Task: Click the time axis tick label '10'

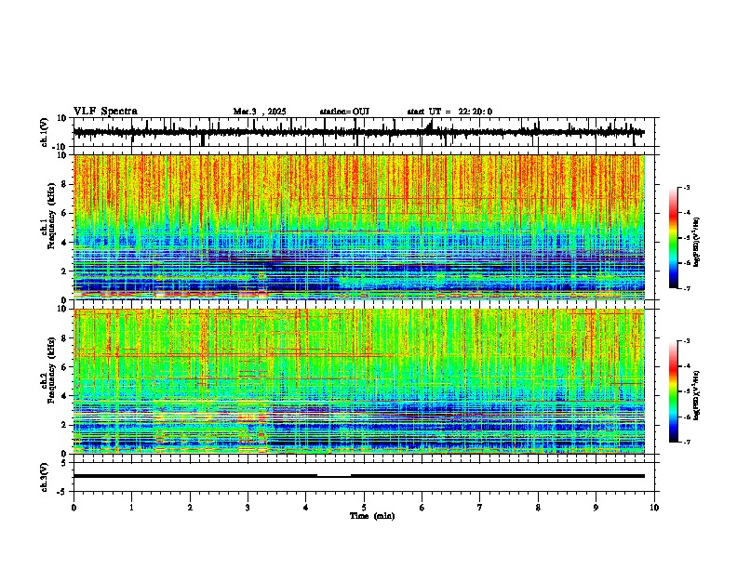Action: click(654, 508)
